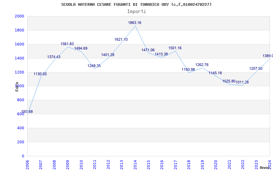The image size is (273, 171).
Task: Click y-axis tick label 1200
Action: (x=19, y=72)
